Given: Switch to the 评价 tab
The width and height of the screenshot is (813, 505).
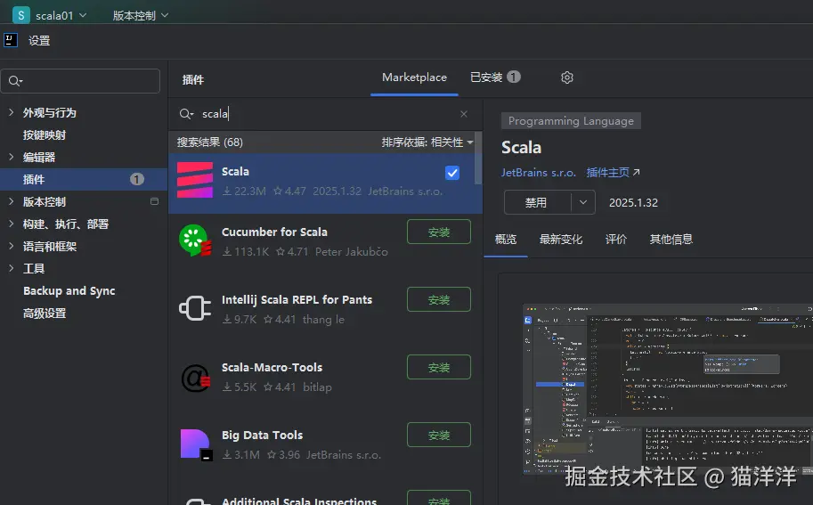Looking at the screenshot, I should tap(616, 239).
